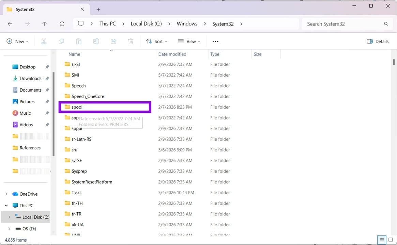397x245 pixels.
Task: Open Music in the sidebar
Action: pyautogui.click(x=25, y=113)
